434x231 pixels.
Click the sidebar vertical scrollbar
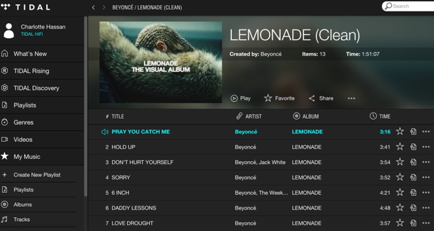coord(86,106)
